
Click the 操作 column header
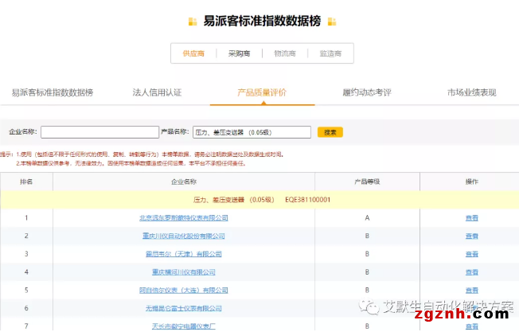click(x=472, y=182)
